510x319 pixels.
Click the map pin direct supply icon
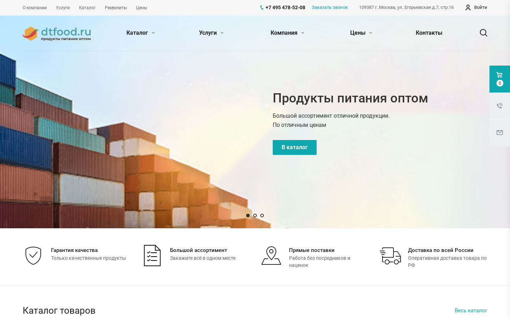(x=271, y=256)
